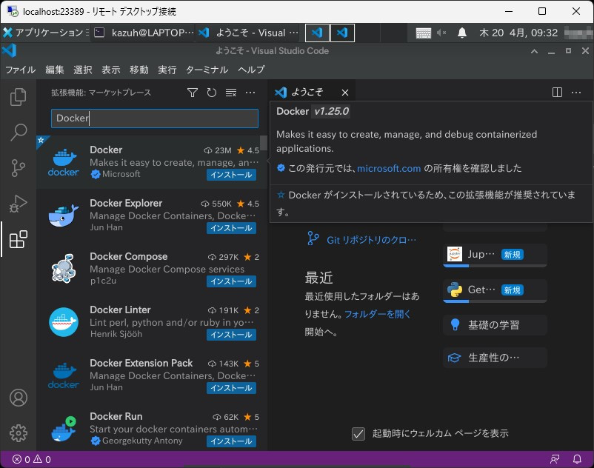Open the notifications bell in the status bar
594x468 pixels.
(577, 459)
